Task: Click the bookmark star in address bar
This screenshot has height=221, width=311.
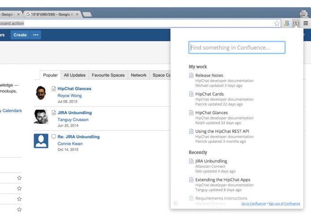Action: (x=277, y=23)
